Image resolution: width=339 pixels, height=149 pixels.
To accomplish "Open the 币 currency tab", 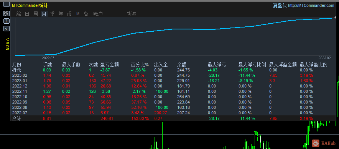I will 69,14.
